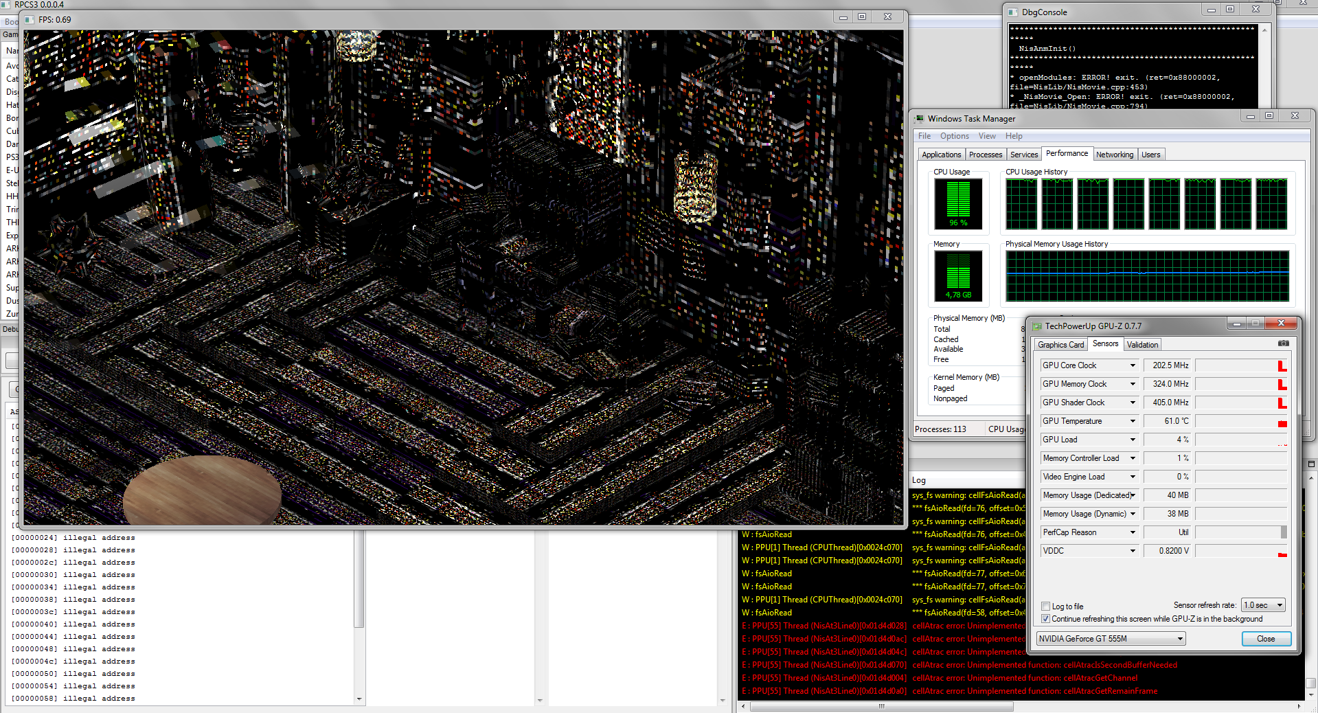Click the disassembly list scrollbar down arrow
The width and height of the screenshot is (1318, 713).
359,699
